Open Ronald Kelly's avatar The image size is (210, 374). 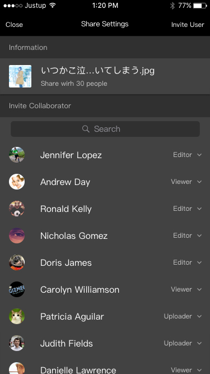pyautogui.click(x=17, y=209)
